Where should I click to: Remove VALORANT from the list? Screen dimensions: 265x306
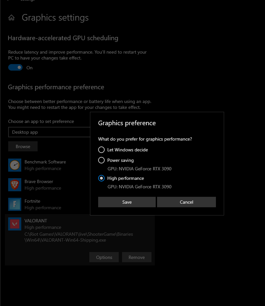(x=137, y=257)
